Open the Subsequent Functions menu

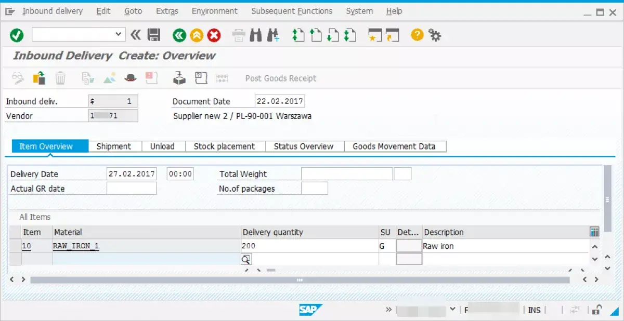(x=292, y=11)
